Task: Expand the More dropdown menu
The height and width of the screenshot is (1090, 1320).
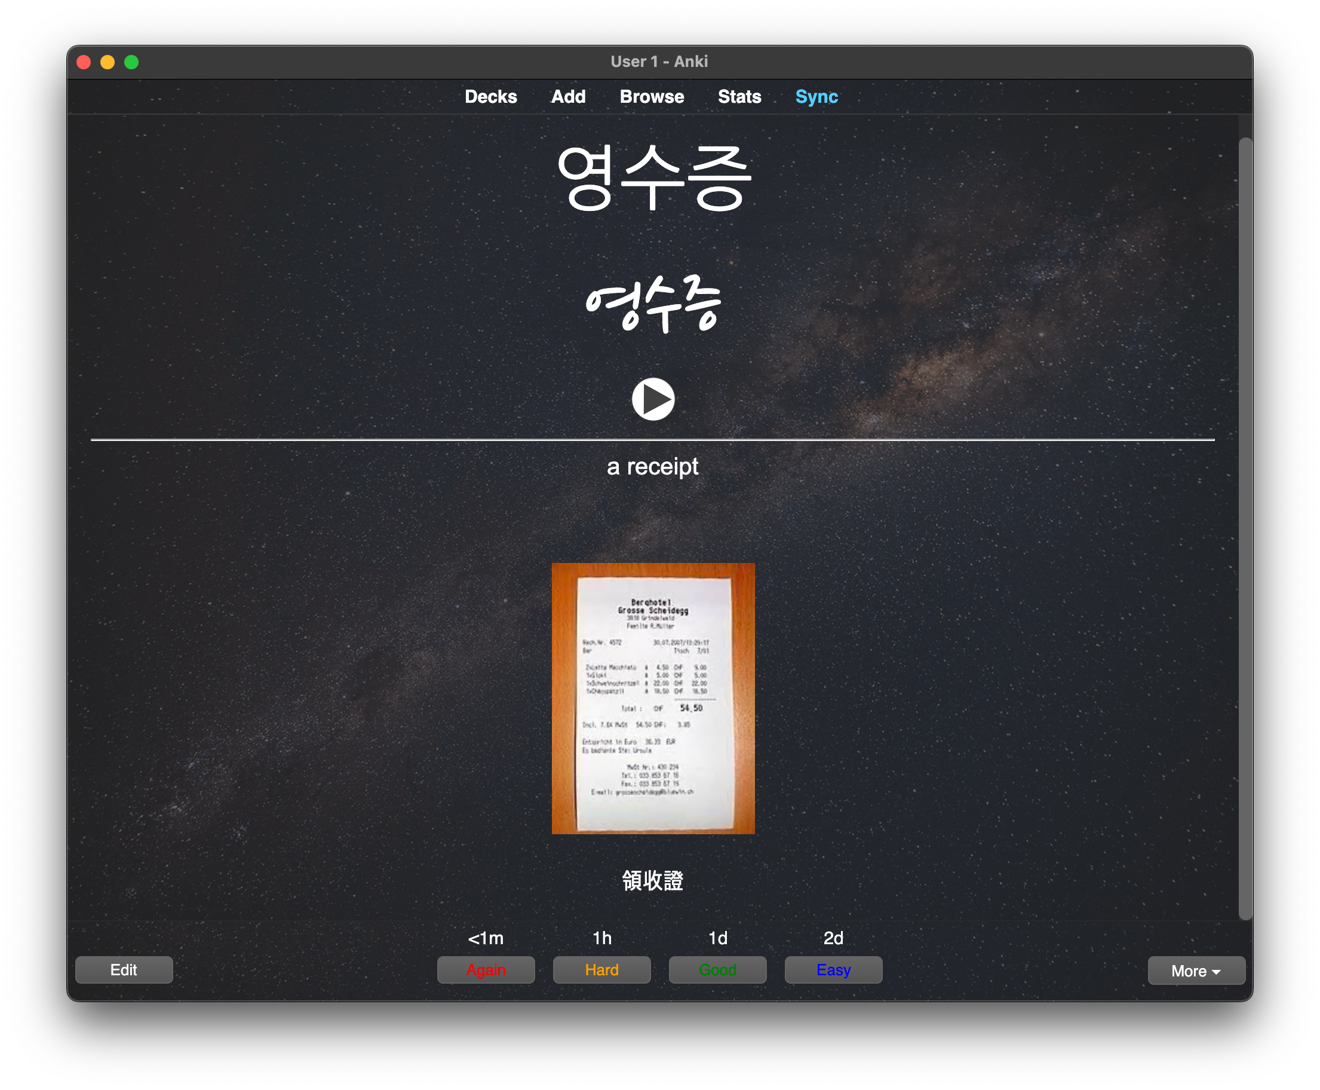Action: (x=1196, y=970)
